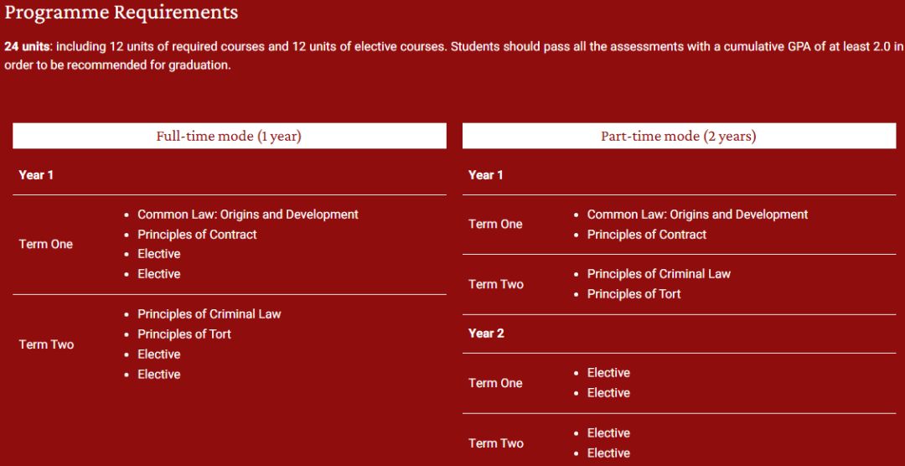Open Common Law: Origins and Development in Part-time
Image resolution: width=905 pixels, height=466 pixels.
tap(697, 215)
